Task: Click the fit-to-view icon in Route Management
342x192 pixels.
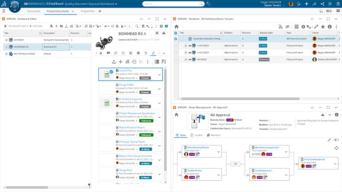Action: [336, 148]
